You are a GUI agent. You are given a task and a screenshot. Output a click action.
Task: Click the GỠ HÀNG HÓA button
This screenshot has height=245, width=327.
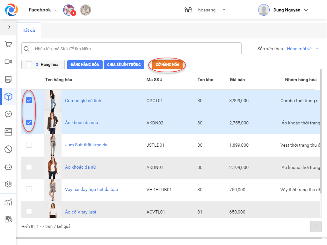pyautogui.click(x=167, y=65)
